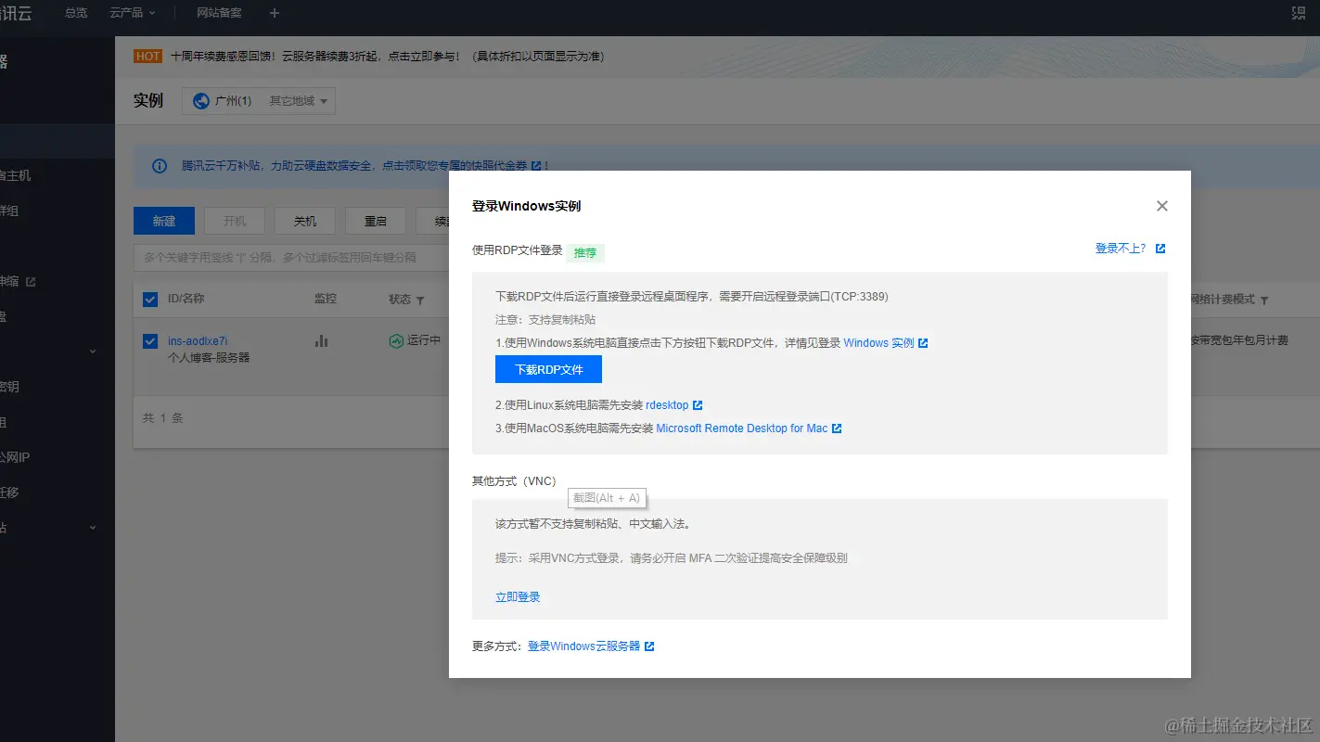The width and height of the screenshot is (1320, 742).
Task: Click the ID/名称 column header
Action: pyautogui.click(x=186, y=300)
